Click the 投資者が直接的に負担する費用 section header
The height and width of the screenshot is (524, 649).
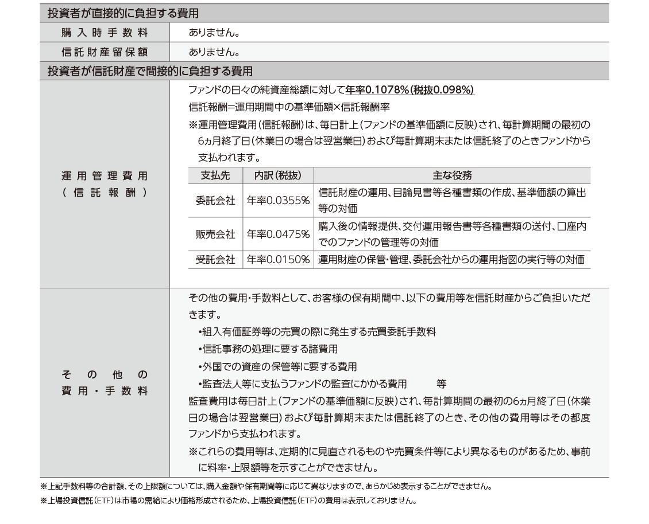pos(127,13)
